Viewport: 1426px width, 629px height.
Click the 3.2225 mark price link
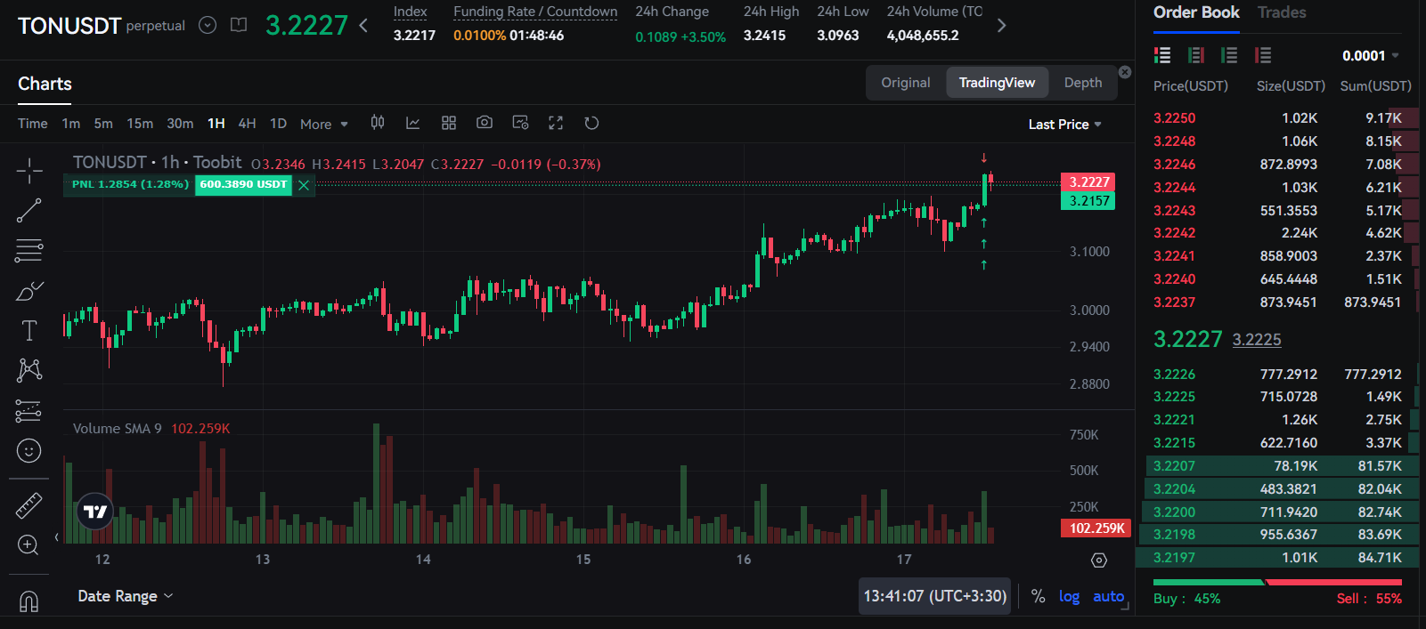[1257, 340]
